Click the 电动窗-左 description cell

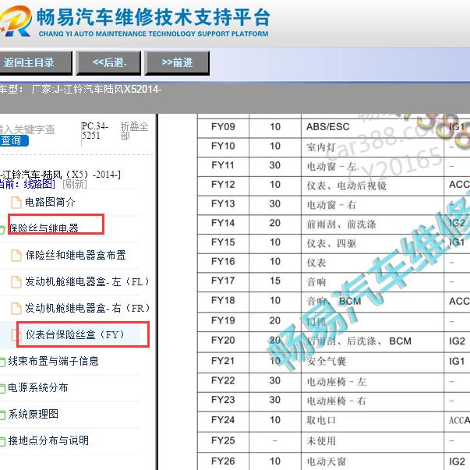point(373,166)
